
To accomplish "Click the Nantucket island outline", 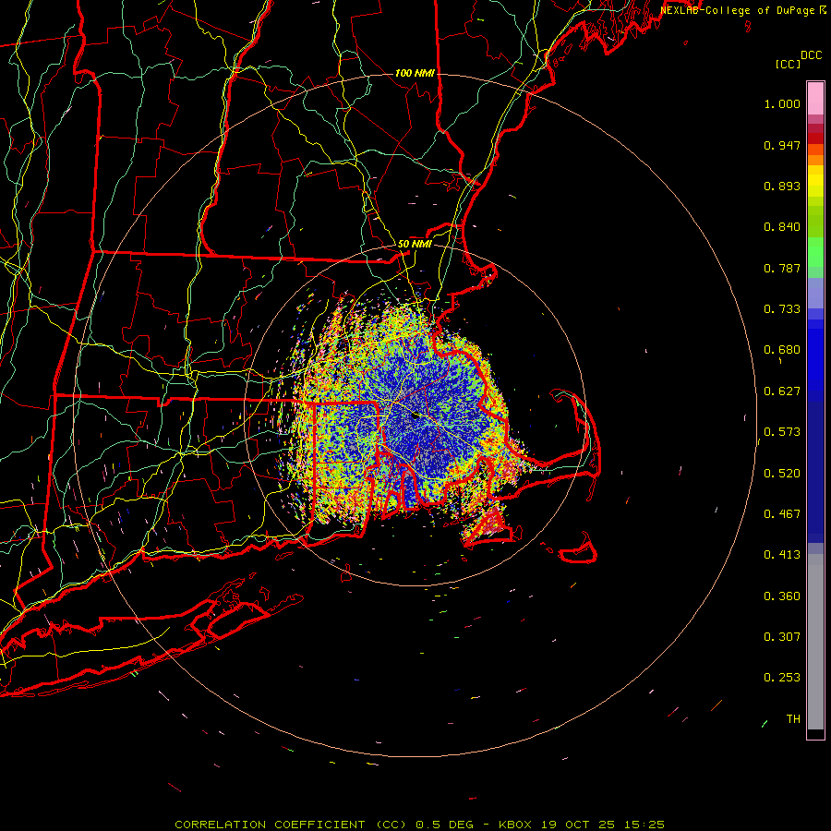I will (x=578, y=549).
